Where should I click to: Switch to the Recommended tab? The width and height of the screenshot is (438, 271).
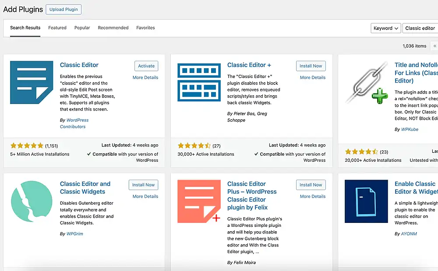pyautogui.click(x=113, y=28)
